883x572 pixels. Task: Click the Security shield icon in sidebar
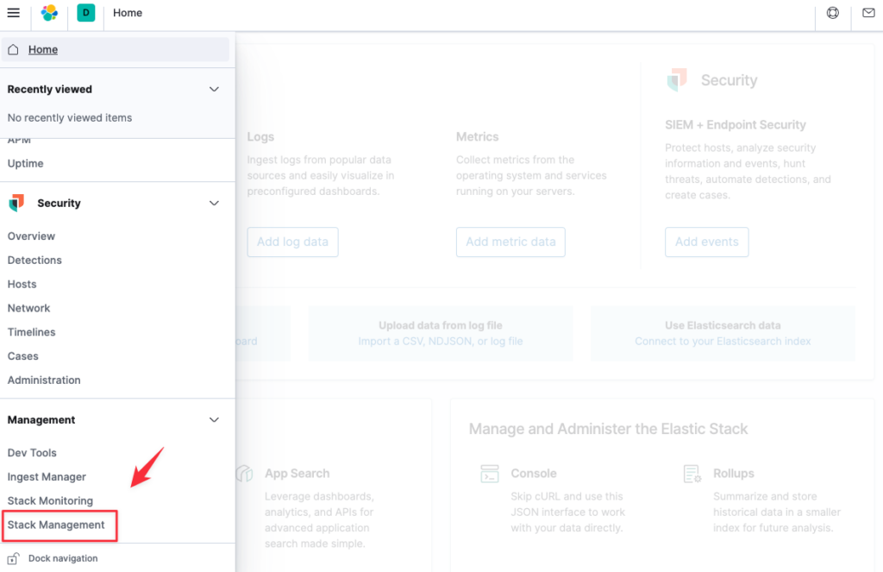pos(17,203)
